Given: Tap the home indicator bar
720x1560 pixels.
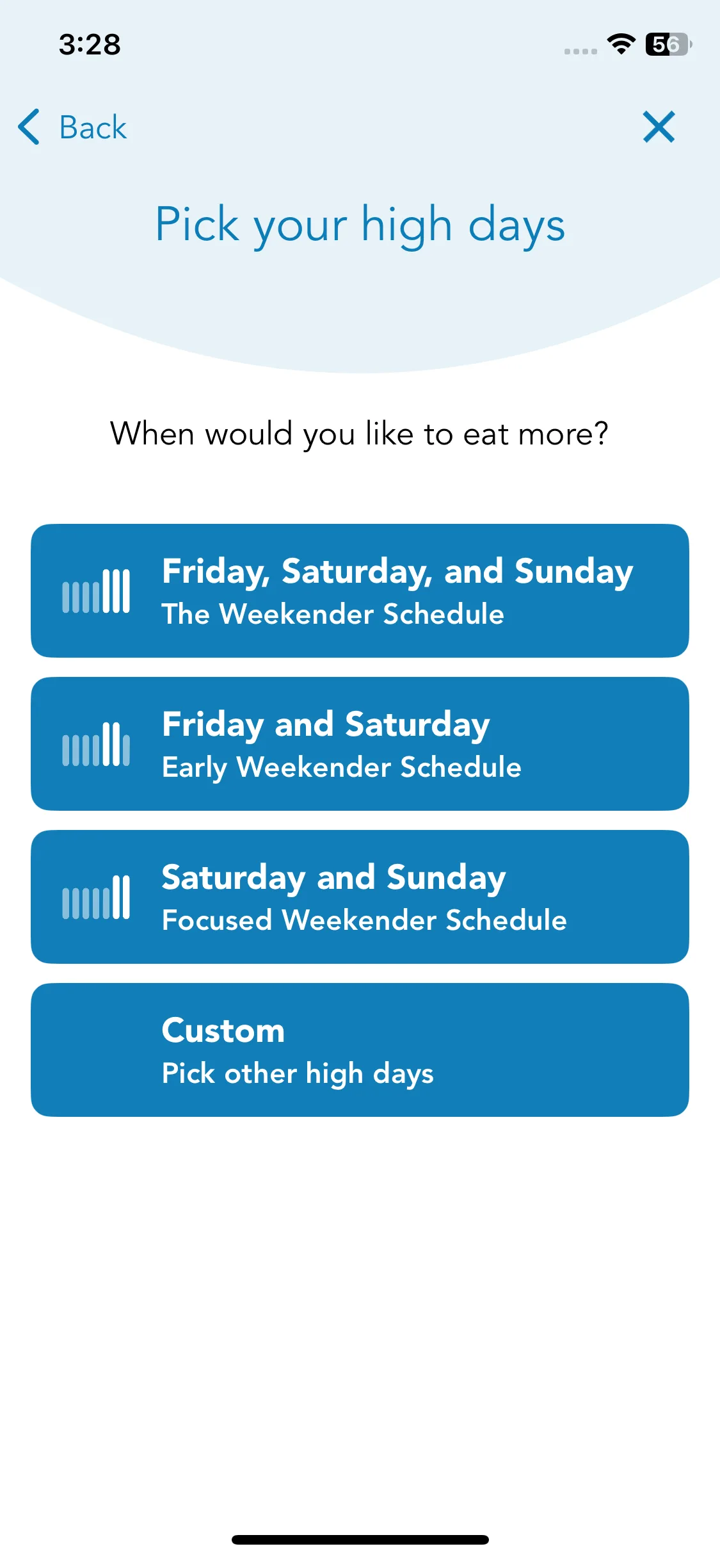Looking at the screenshot, I should click(360, 1540).
